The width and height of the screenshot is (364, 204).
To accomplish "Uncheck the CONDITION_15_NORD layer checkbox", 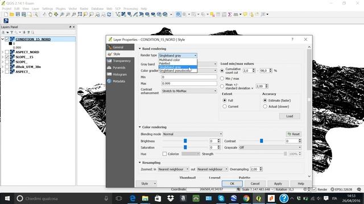I will 7,39.
